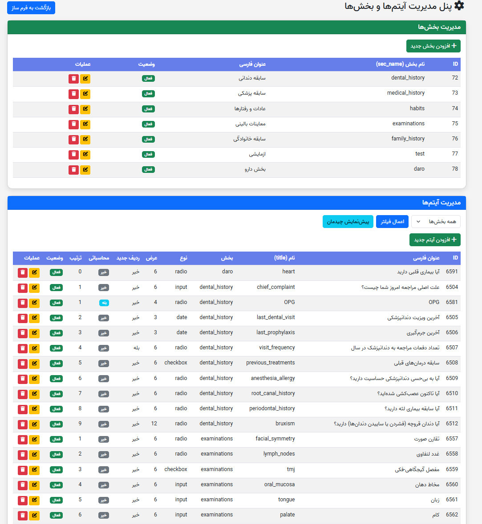This screenshot has width=482, height=524.
Task: Delete the habits section
Action: [73, 109]
